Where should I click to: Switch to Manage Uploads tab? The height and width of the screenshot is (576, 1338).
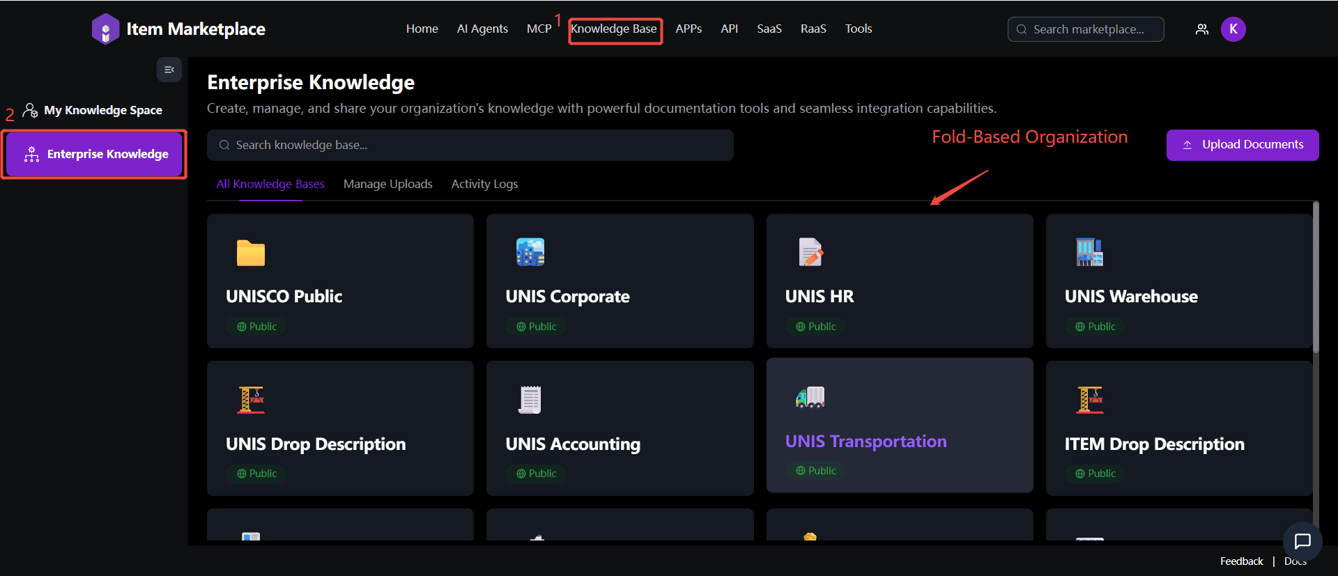(x=388, y=184)
